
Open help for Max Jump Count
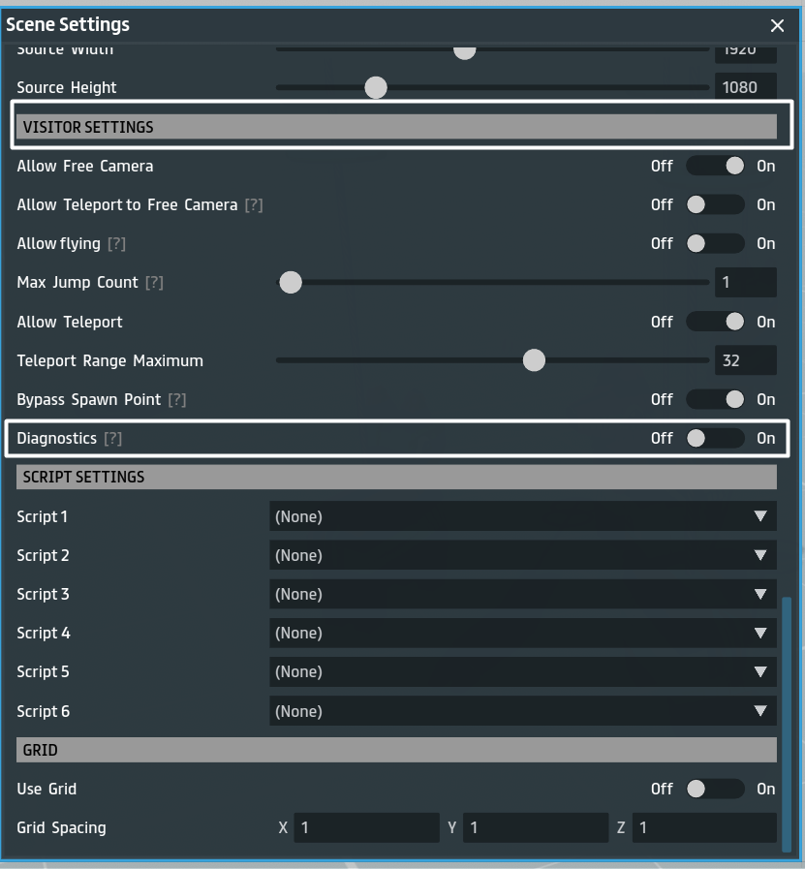[x=154, y=283]
